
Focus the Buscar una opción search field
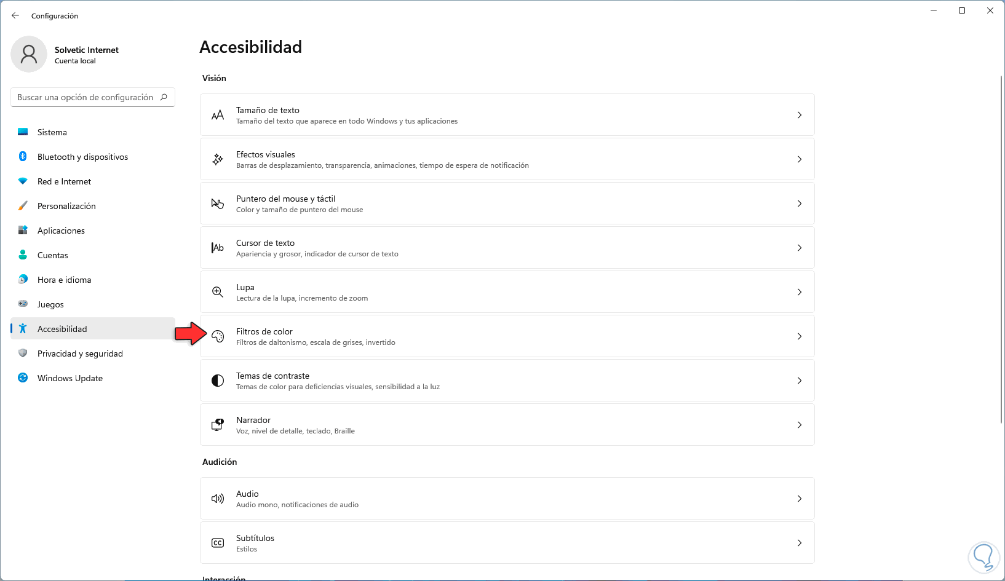[x=85, y=97]
